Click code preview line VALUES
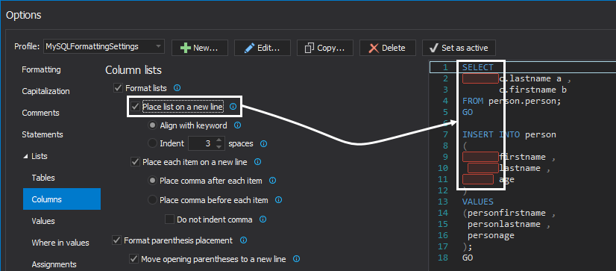The height and width of the screenshot is (271, 616). (x=478, y=202)
